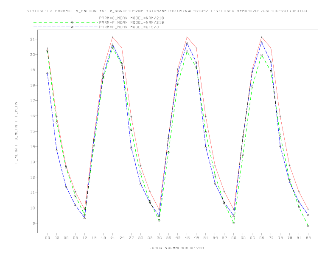Click the red solid line legend sample
336x259 pixels.
coord(66,18)
